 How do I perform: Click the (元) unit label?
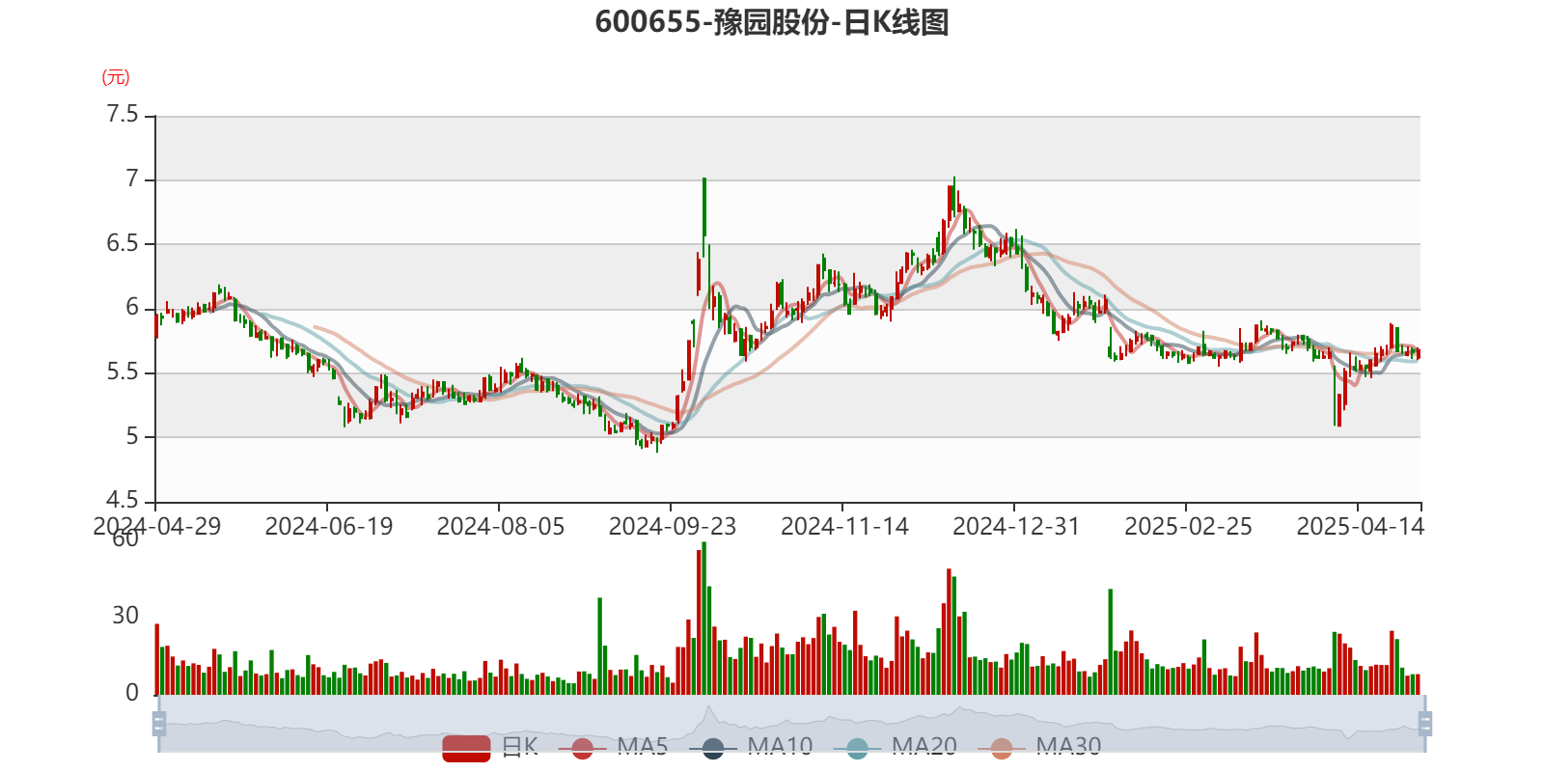(x=116, y=77)
